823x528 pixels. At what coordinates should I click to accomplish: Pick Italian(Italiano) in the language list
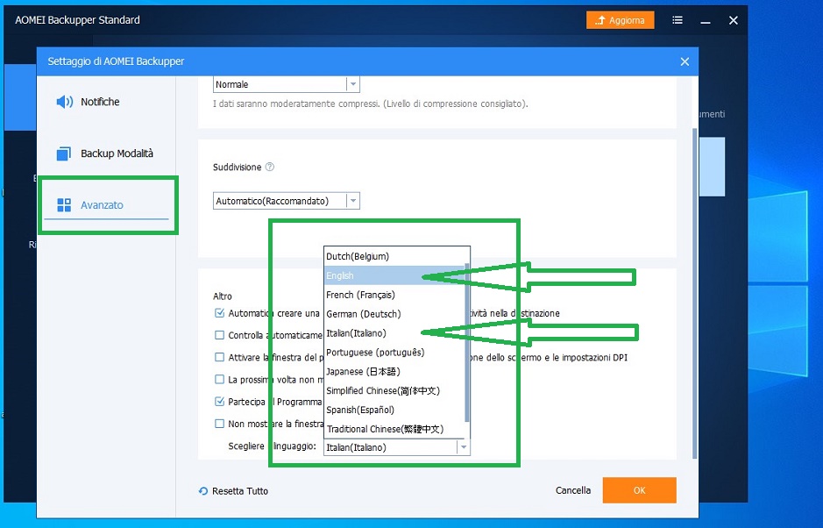[394, 333]
